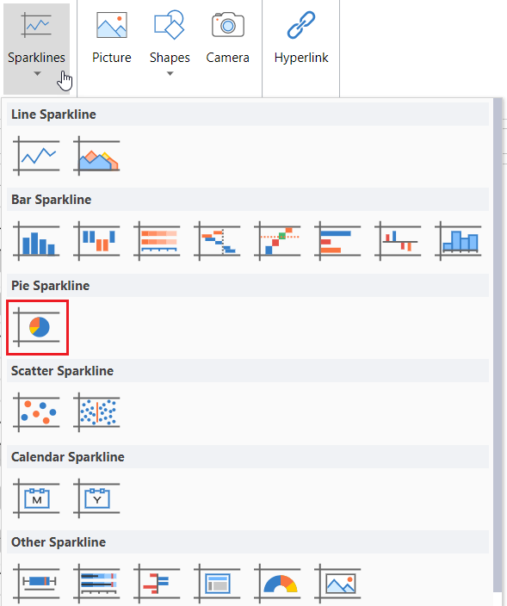This screenshot has width=507, height=606.
Task: Insert a horizontal bar sparkline
Action: pyautogui.click(x=337, y=241)
